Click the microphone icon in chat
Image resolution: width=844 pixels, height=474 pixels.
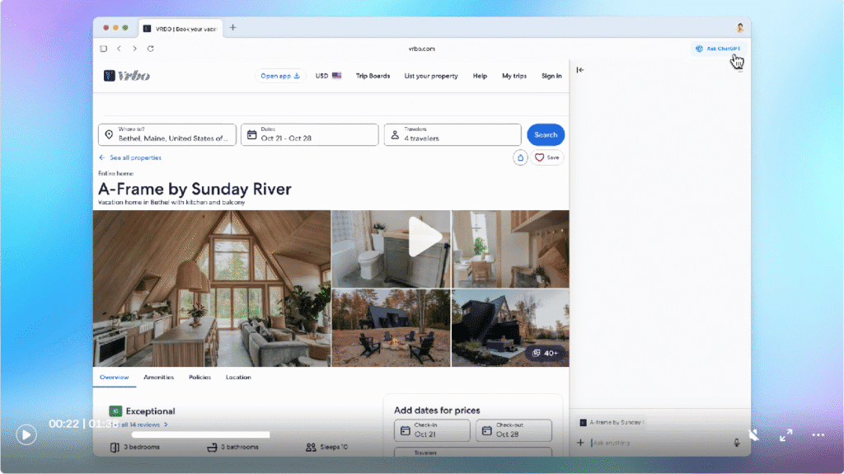pos(737,443)
